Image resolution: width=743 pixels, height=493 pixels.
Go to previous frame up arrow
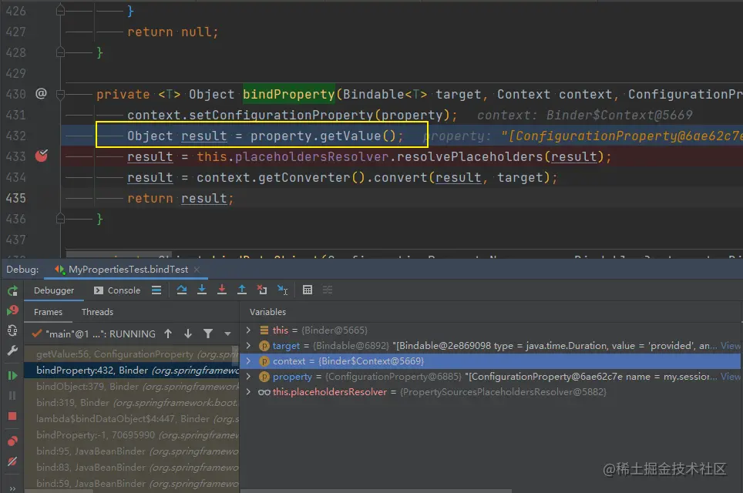point(168,334)
